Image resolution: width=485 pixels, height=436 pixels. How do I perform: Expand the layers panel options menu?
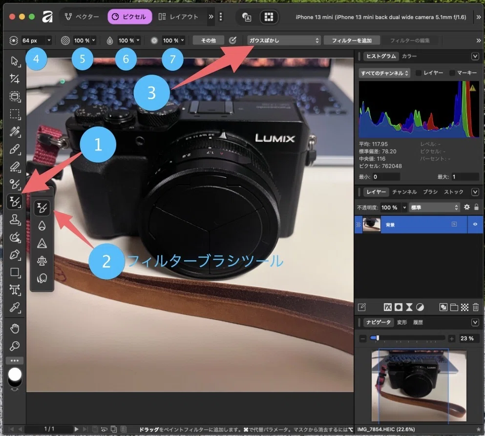coord(475,192)
